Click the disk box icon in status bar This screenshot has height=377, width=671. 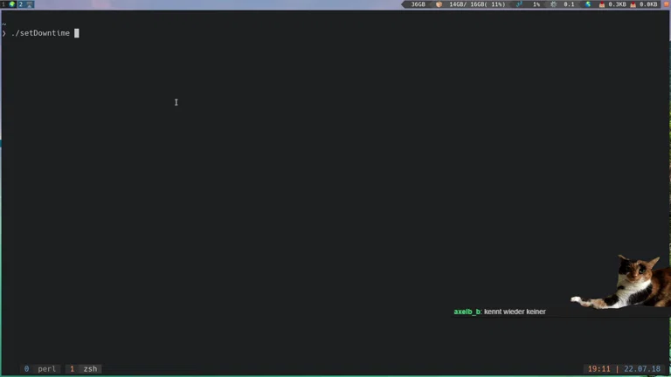[x=439, y=4]
